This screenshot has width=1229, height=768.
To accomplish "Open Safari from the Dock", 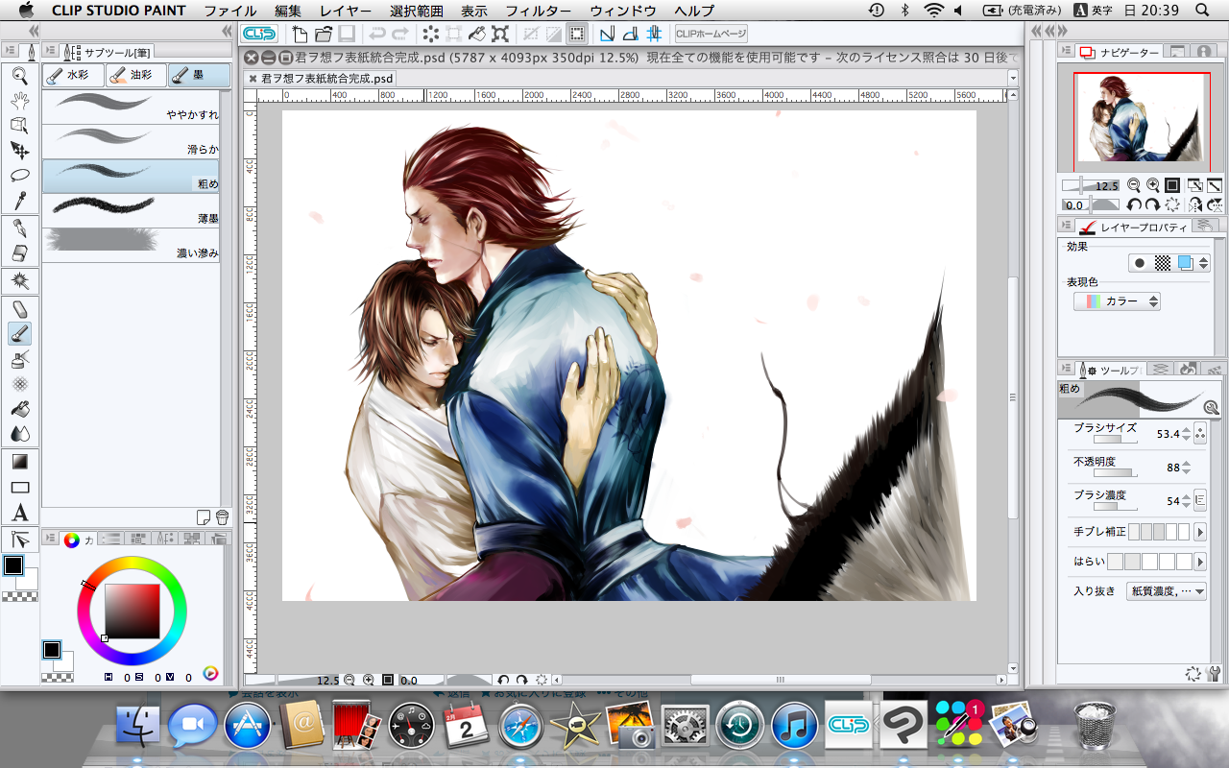I will (x=521, y=726).
